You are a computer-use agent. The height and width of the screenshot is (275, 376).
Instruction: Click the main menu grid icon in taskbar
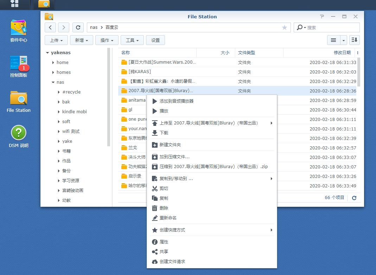click(x=14, y=5)
